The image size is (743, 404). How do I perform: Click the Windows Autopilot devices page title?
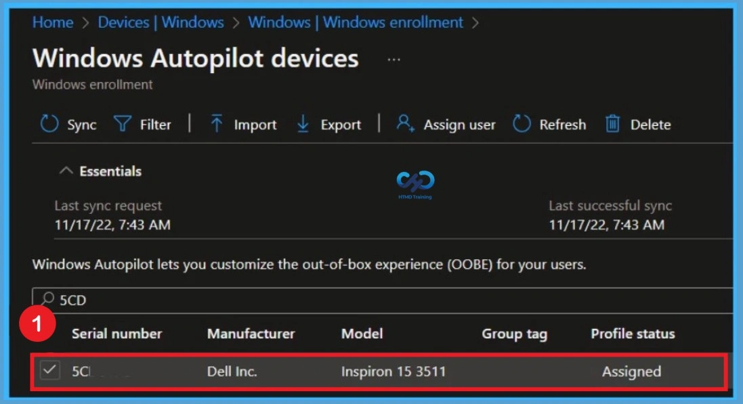pos(195,58)
